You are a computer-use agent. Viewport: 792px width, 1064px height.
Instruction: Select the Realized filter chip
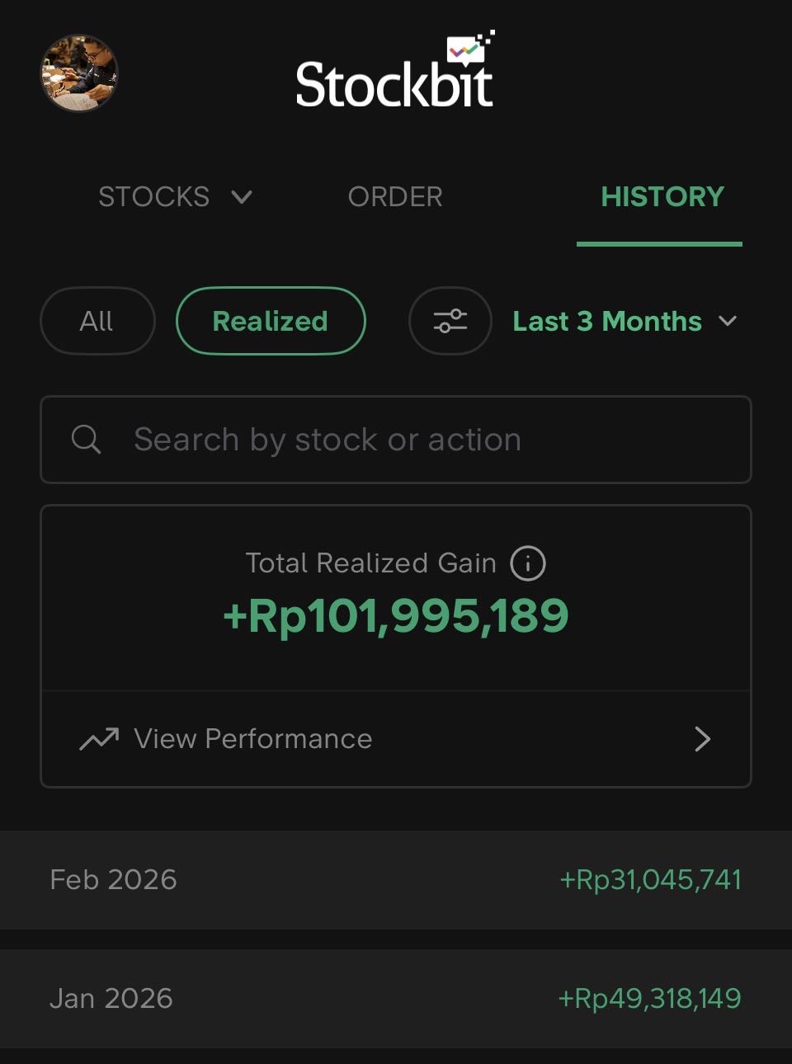271,321
